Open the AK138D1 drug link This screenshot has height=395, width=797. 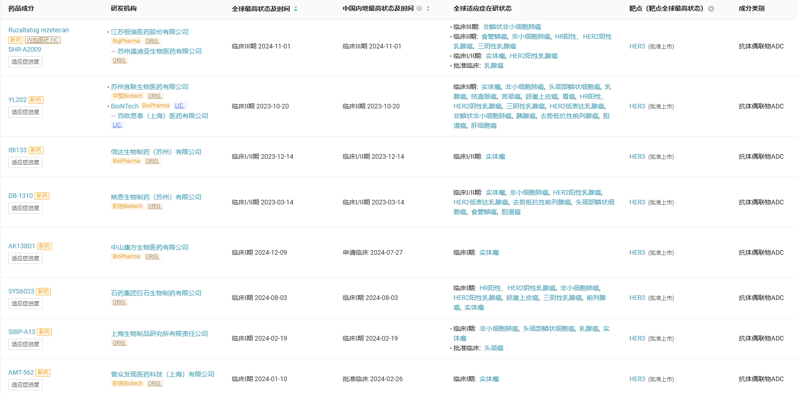[x=22, y=246]
